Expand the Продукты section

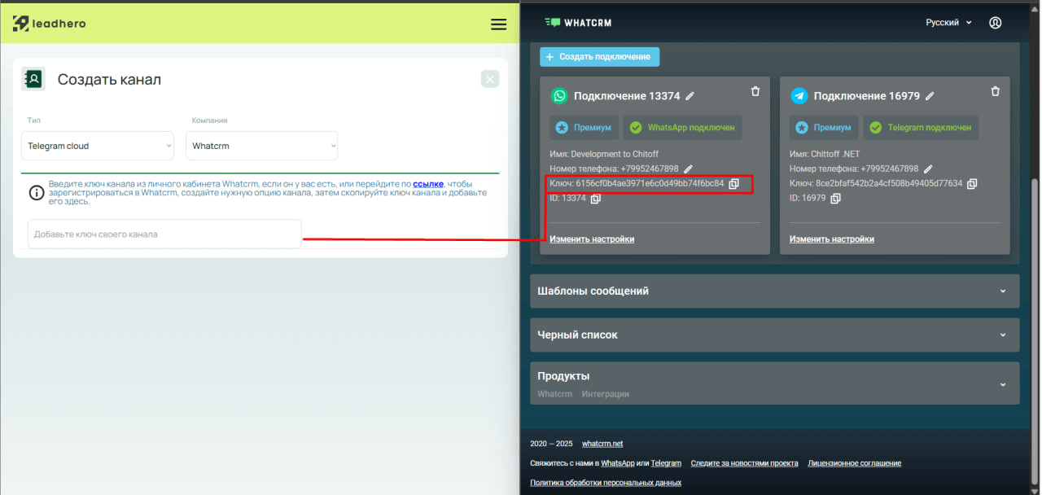[x=774, y=383]
